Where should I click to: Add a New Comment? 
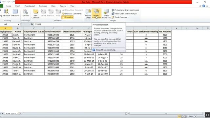(x=35, y=14)
